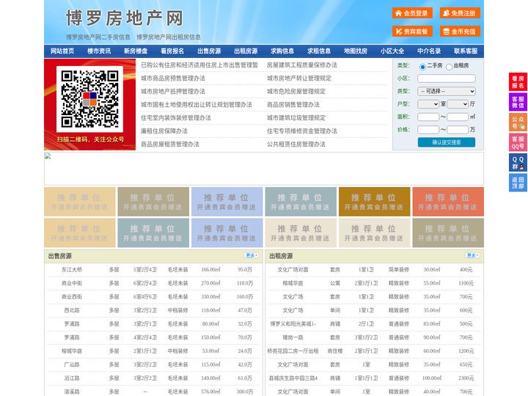Click the 看房报名 red side icon
This screenshot has height=396, width=528.
[x=518, y=82]
